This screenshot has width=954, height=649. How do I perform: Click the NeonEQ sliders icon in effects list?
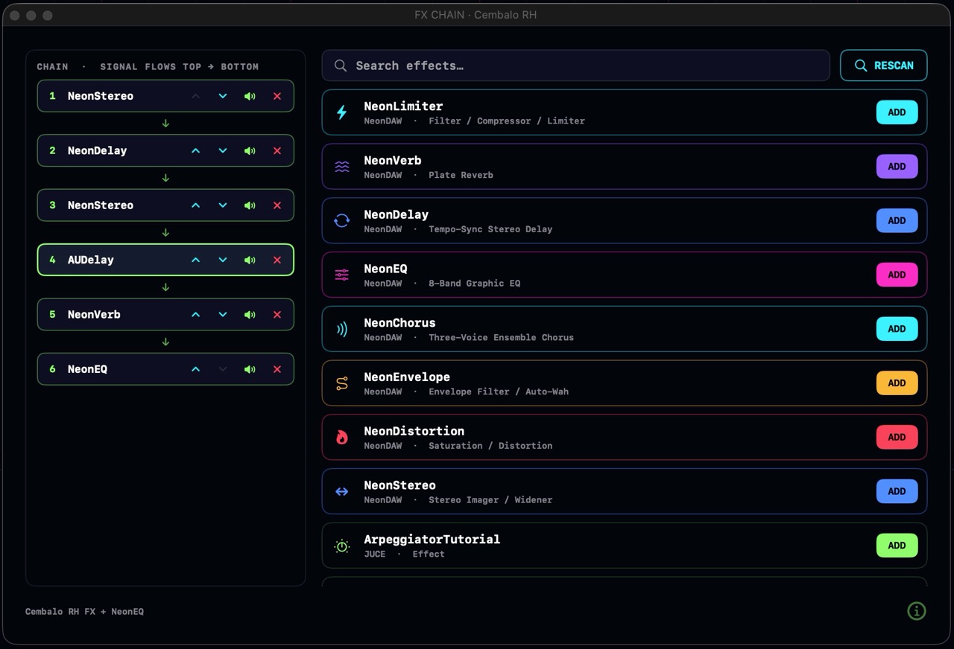click(341, 275)
